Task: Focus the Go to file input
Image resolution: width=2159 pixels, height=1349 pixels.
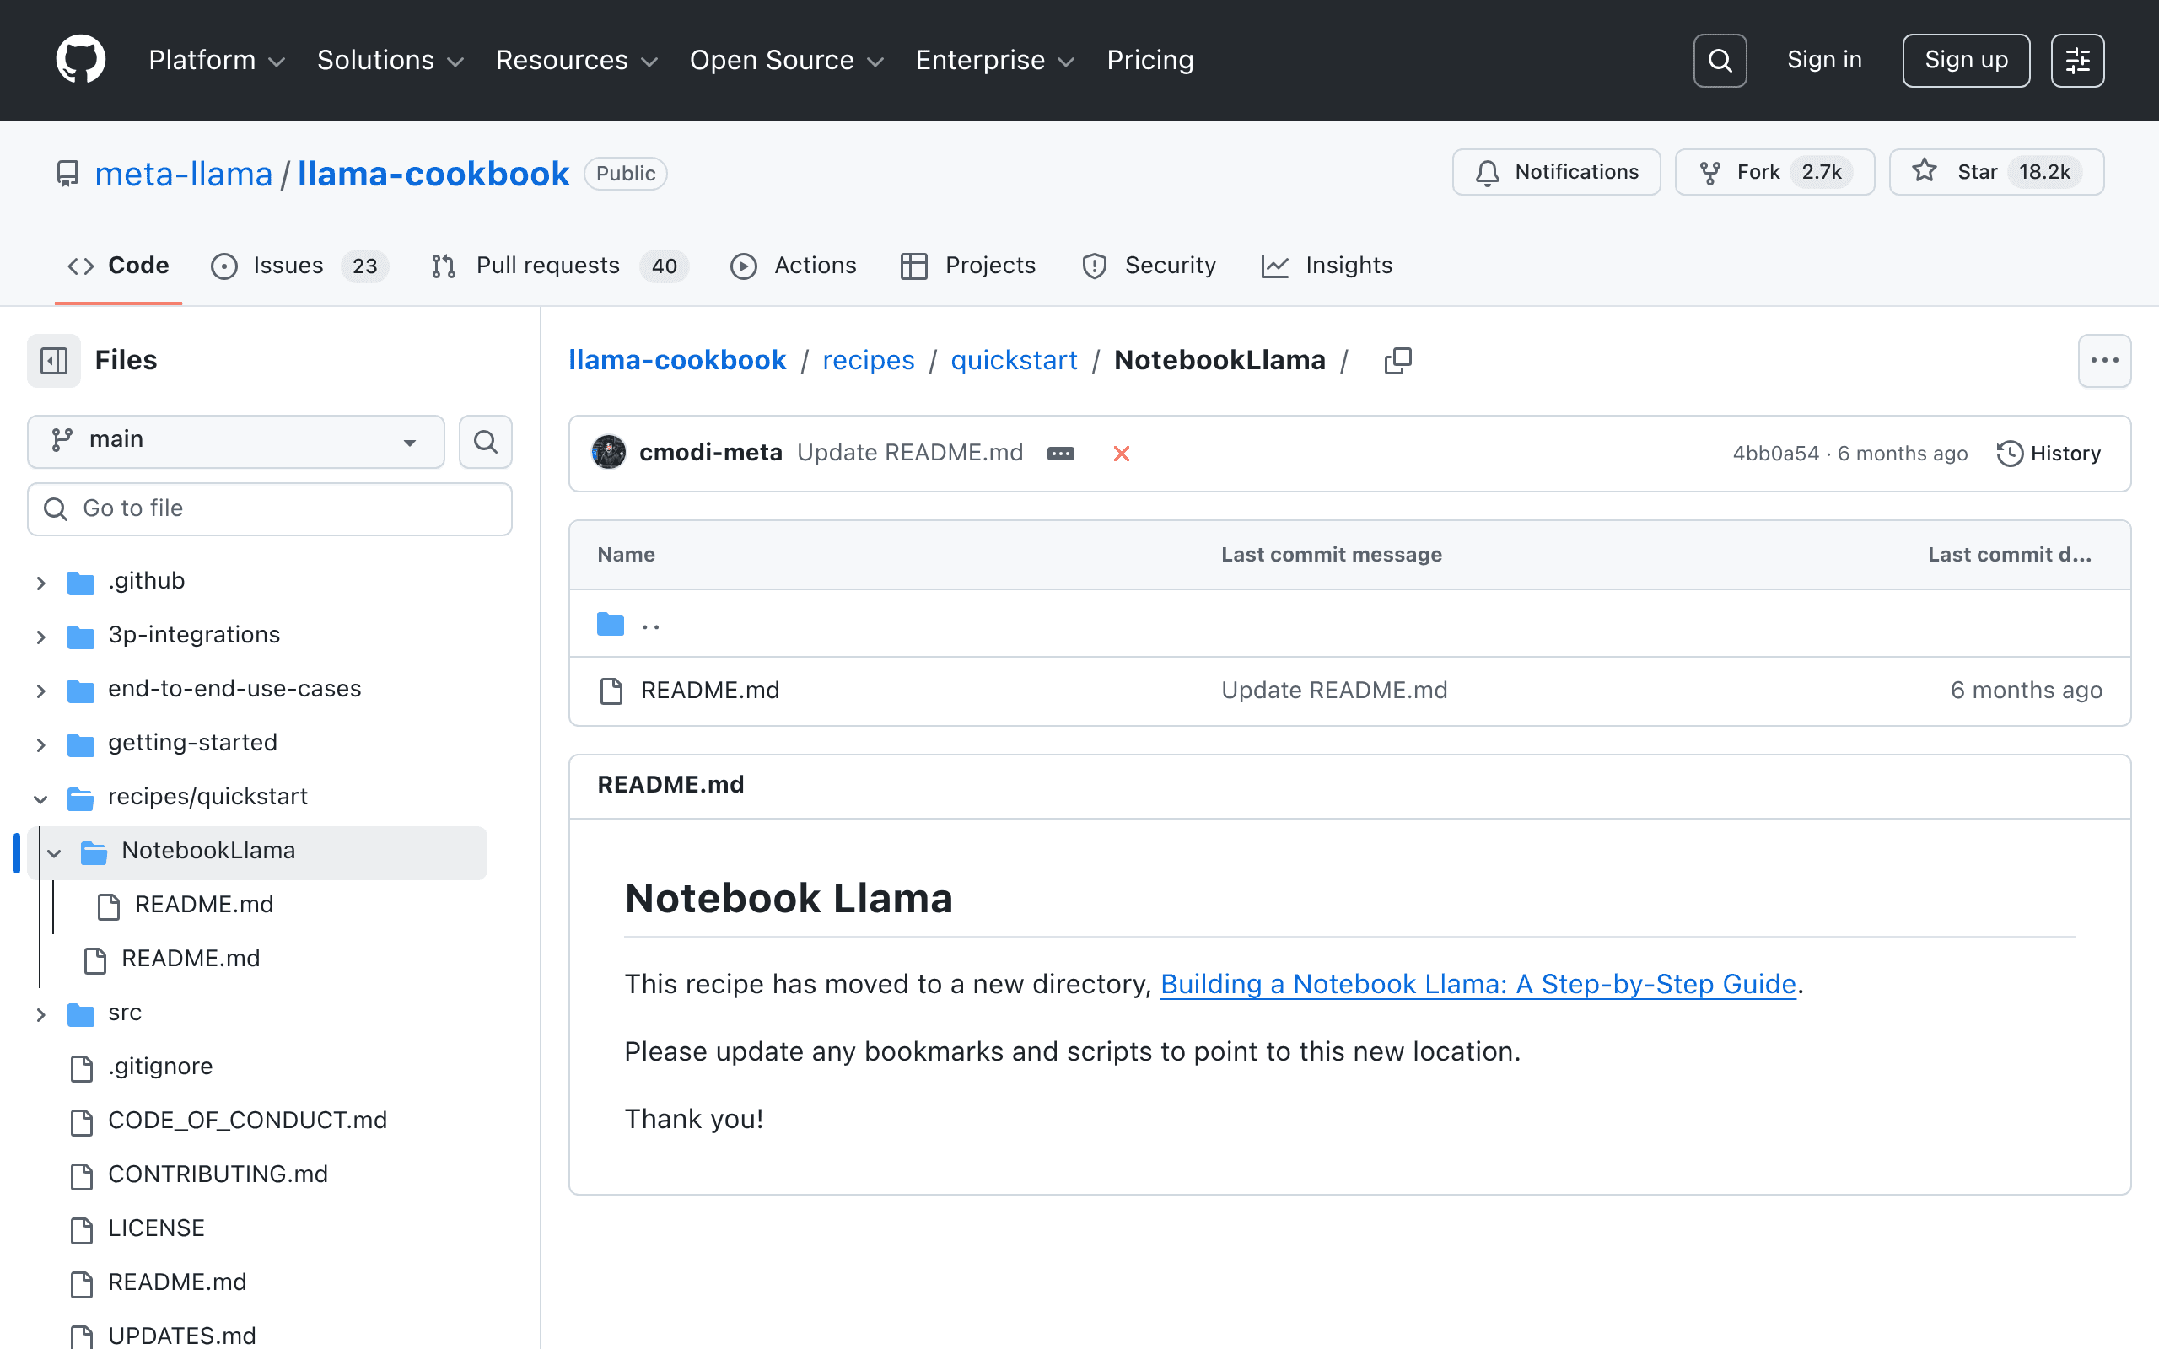Action: click(x=269, y=508)
